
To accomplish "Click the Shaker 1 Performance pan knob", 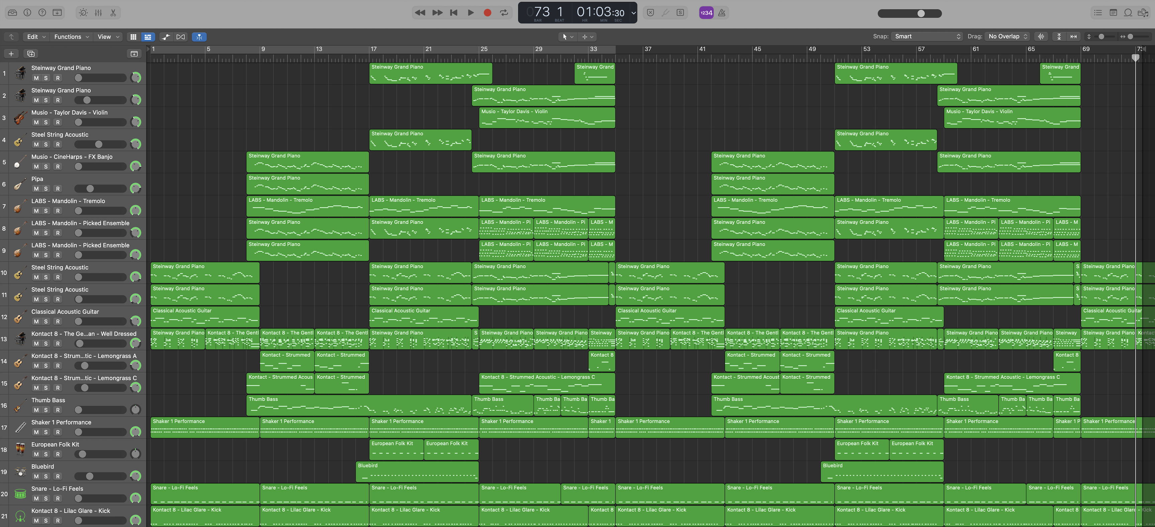I will tap(136, 432).
